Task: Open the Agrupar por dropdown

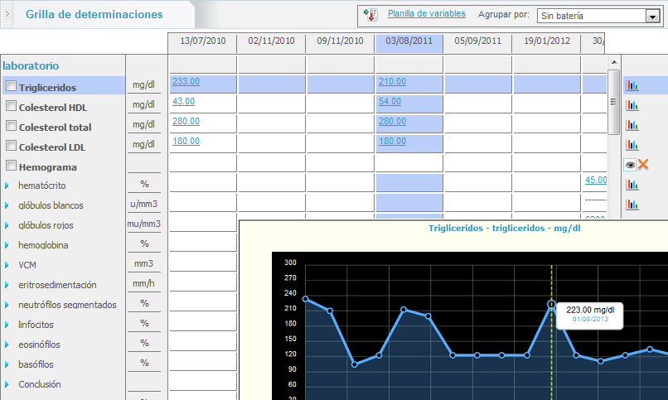Action: point(651,16)
